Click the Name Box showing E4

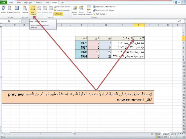pos(9,21)
